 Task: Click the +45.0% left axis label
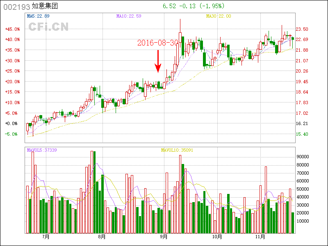click(12, 29)
